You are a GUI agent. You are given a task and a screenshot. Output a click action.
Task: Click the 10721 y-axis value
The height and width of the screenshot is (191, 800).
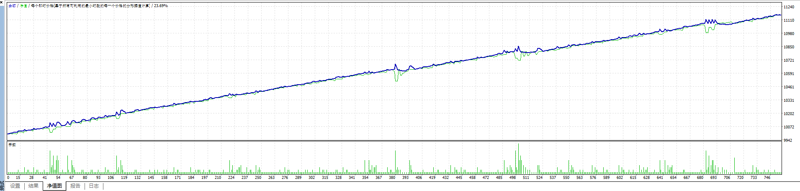789,60
